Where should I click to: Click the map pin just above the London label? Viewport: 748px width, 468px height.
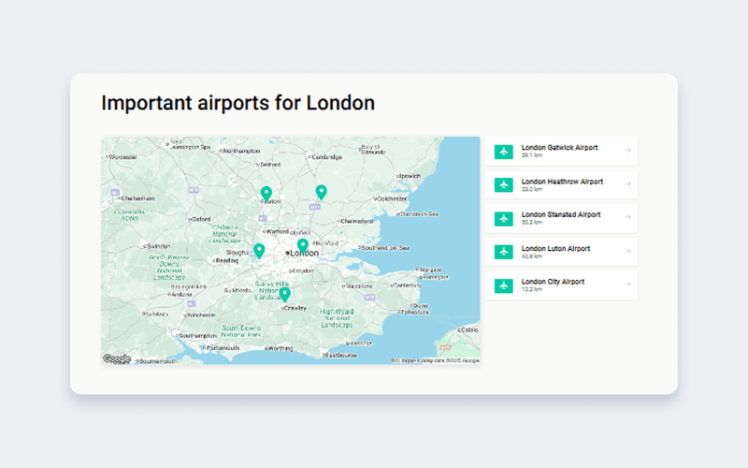tap(303, 244)
